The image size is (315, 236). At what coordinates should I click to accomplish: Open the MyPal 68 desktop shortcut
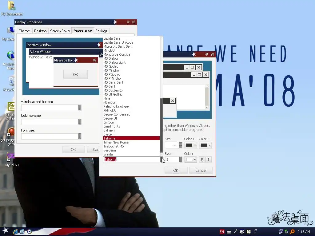click(12, 160)
